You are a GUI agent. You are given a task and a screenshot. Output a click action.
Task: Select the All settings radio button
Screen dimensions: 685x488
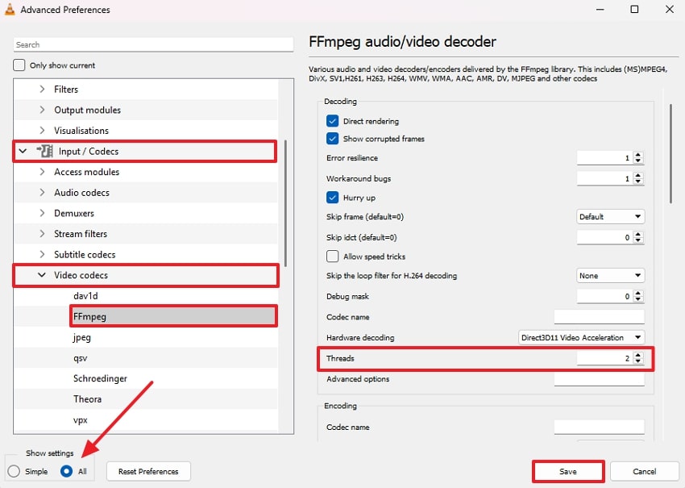coord(66,471)
